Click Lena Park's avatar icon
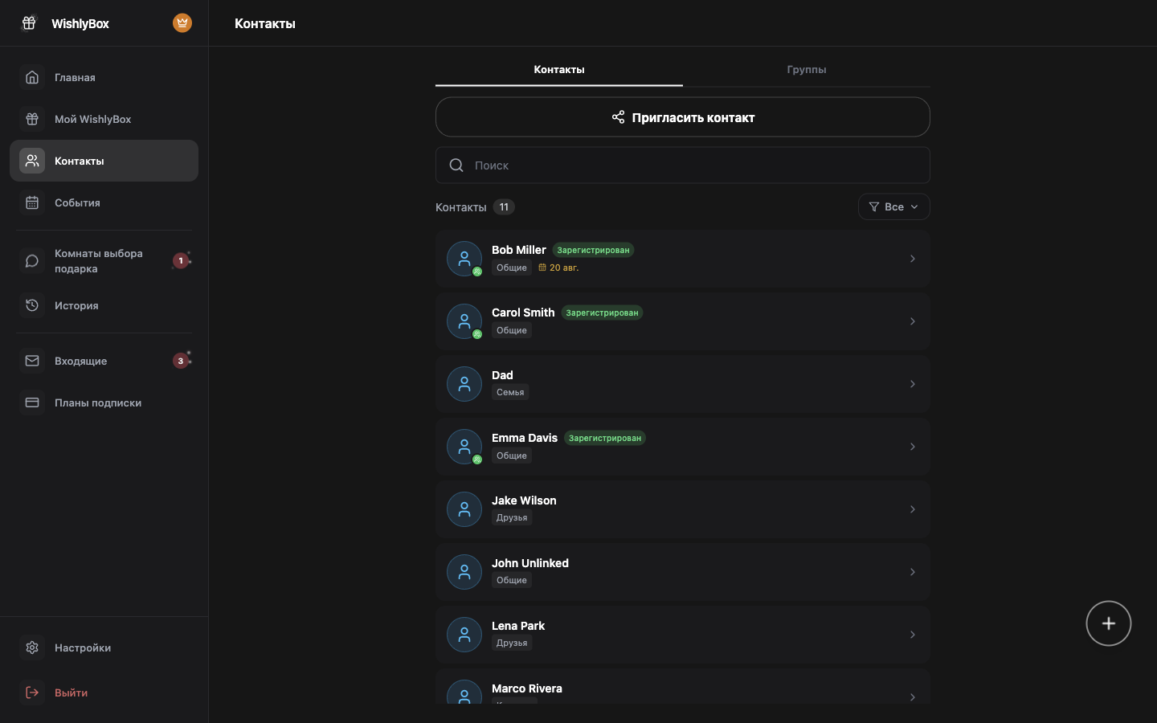This screenshot has height=723, width=1157. [x=464, y=635]
